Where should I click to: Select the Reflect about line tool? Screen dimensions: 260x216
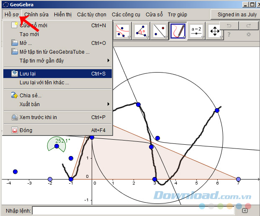160,31
